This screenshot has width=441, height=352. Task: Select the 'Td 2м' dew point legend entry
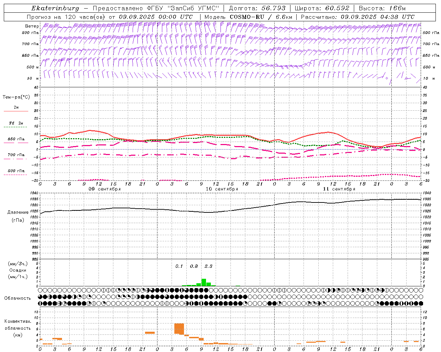(16, 123)
